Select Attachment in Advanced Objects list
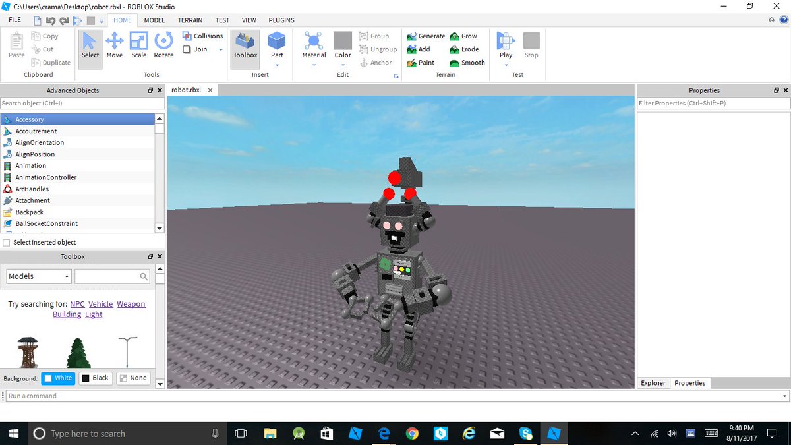Image resolution: width=791 pixels, height=445 pixels. point(78,200)
